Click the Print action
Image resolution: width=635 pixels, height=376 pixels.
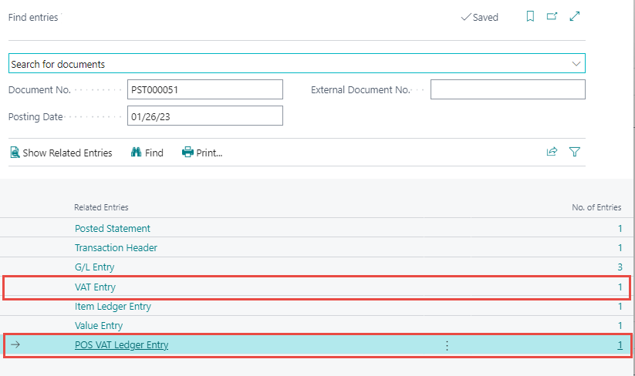(202, 153)
